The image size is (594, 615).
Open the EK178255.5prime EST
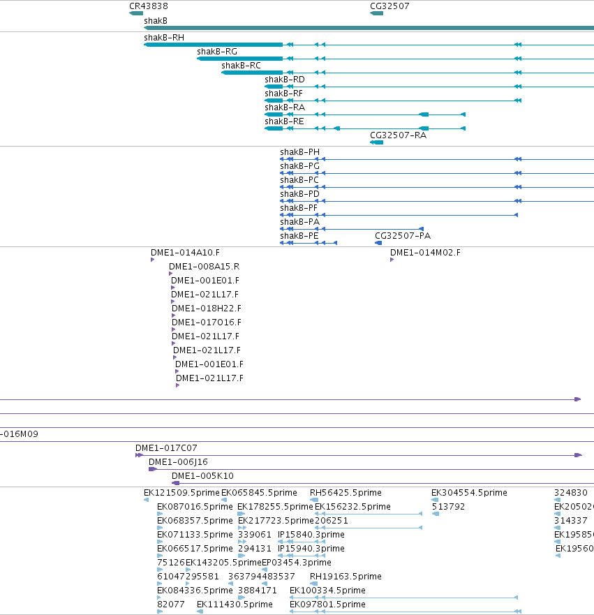241,514
